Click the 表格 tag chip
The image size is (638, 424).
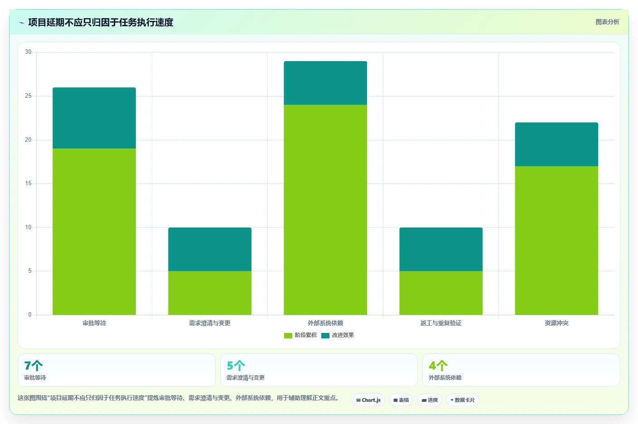(x=401, y=400)
